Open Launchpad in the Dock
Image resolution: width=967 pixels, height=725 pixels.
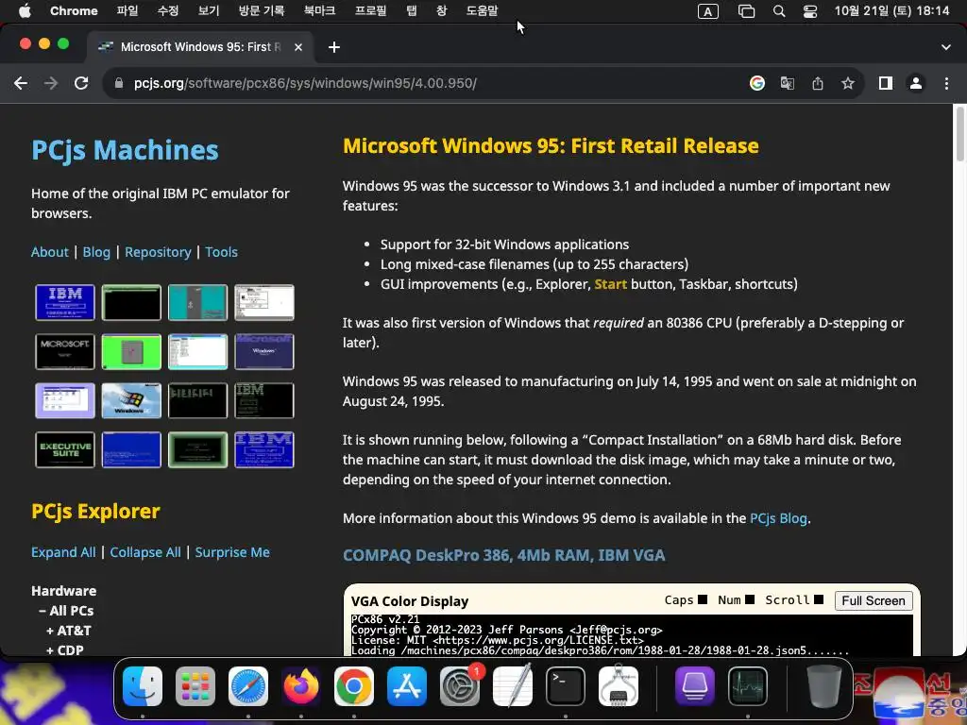tap(195, 686)
